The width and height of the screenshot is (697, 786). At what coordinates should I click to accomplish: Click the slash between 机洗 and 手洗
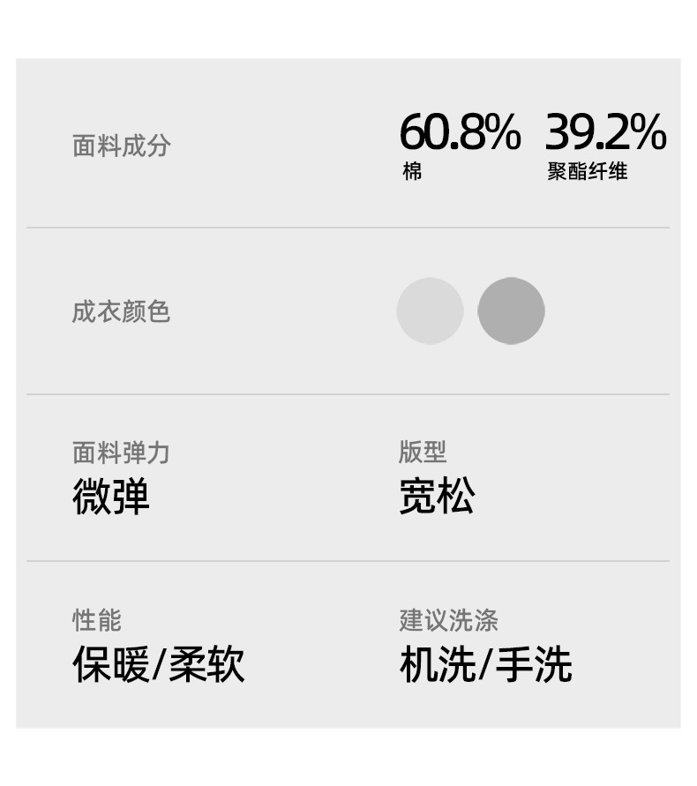pos(484,665)
